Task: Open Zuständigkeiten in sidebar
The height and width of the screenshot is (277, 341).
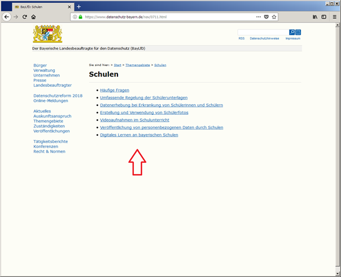Action: pos(49,126)
